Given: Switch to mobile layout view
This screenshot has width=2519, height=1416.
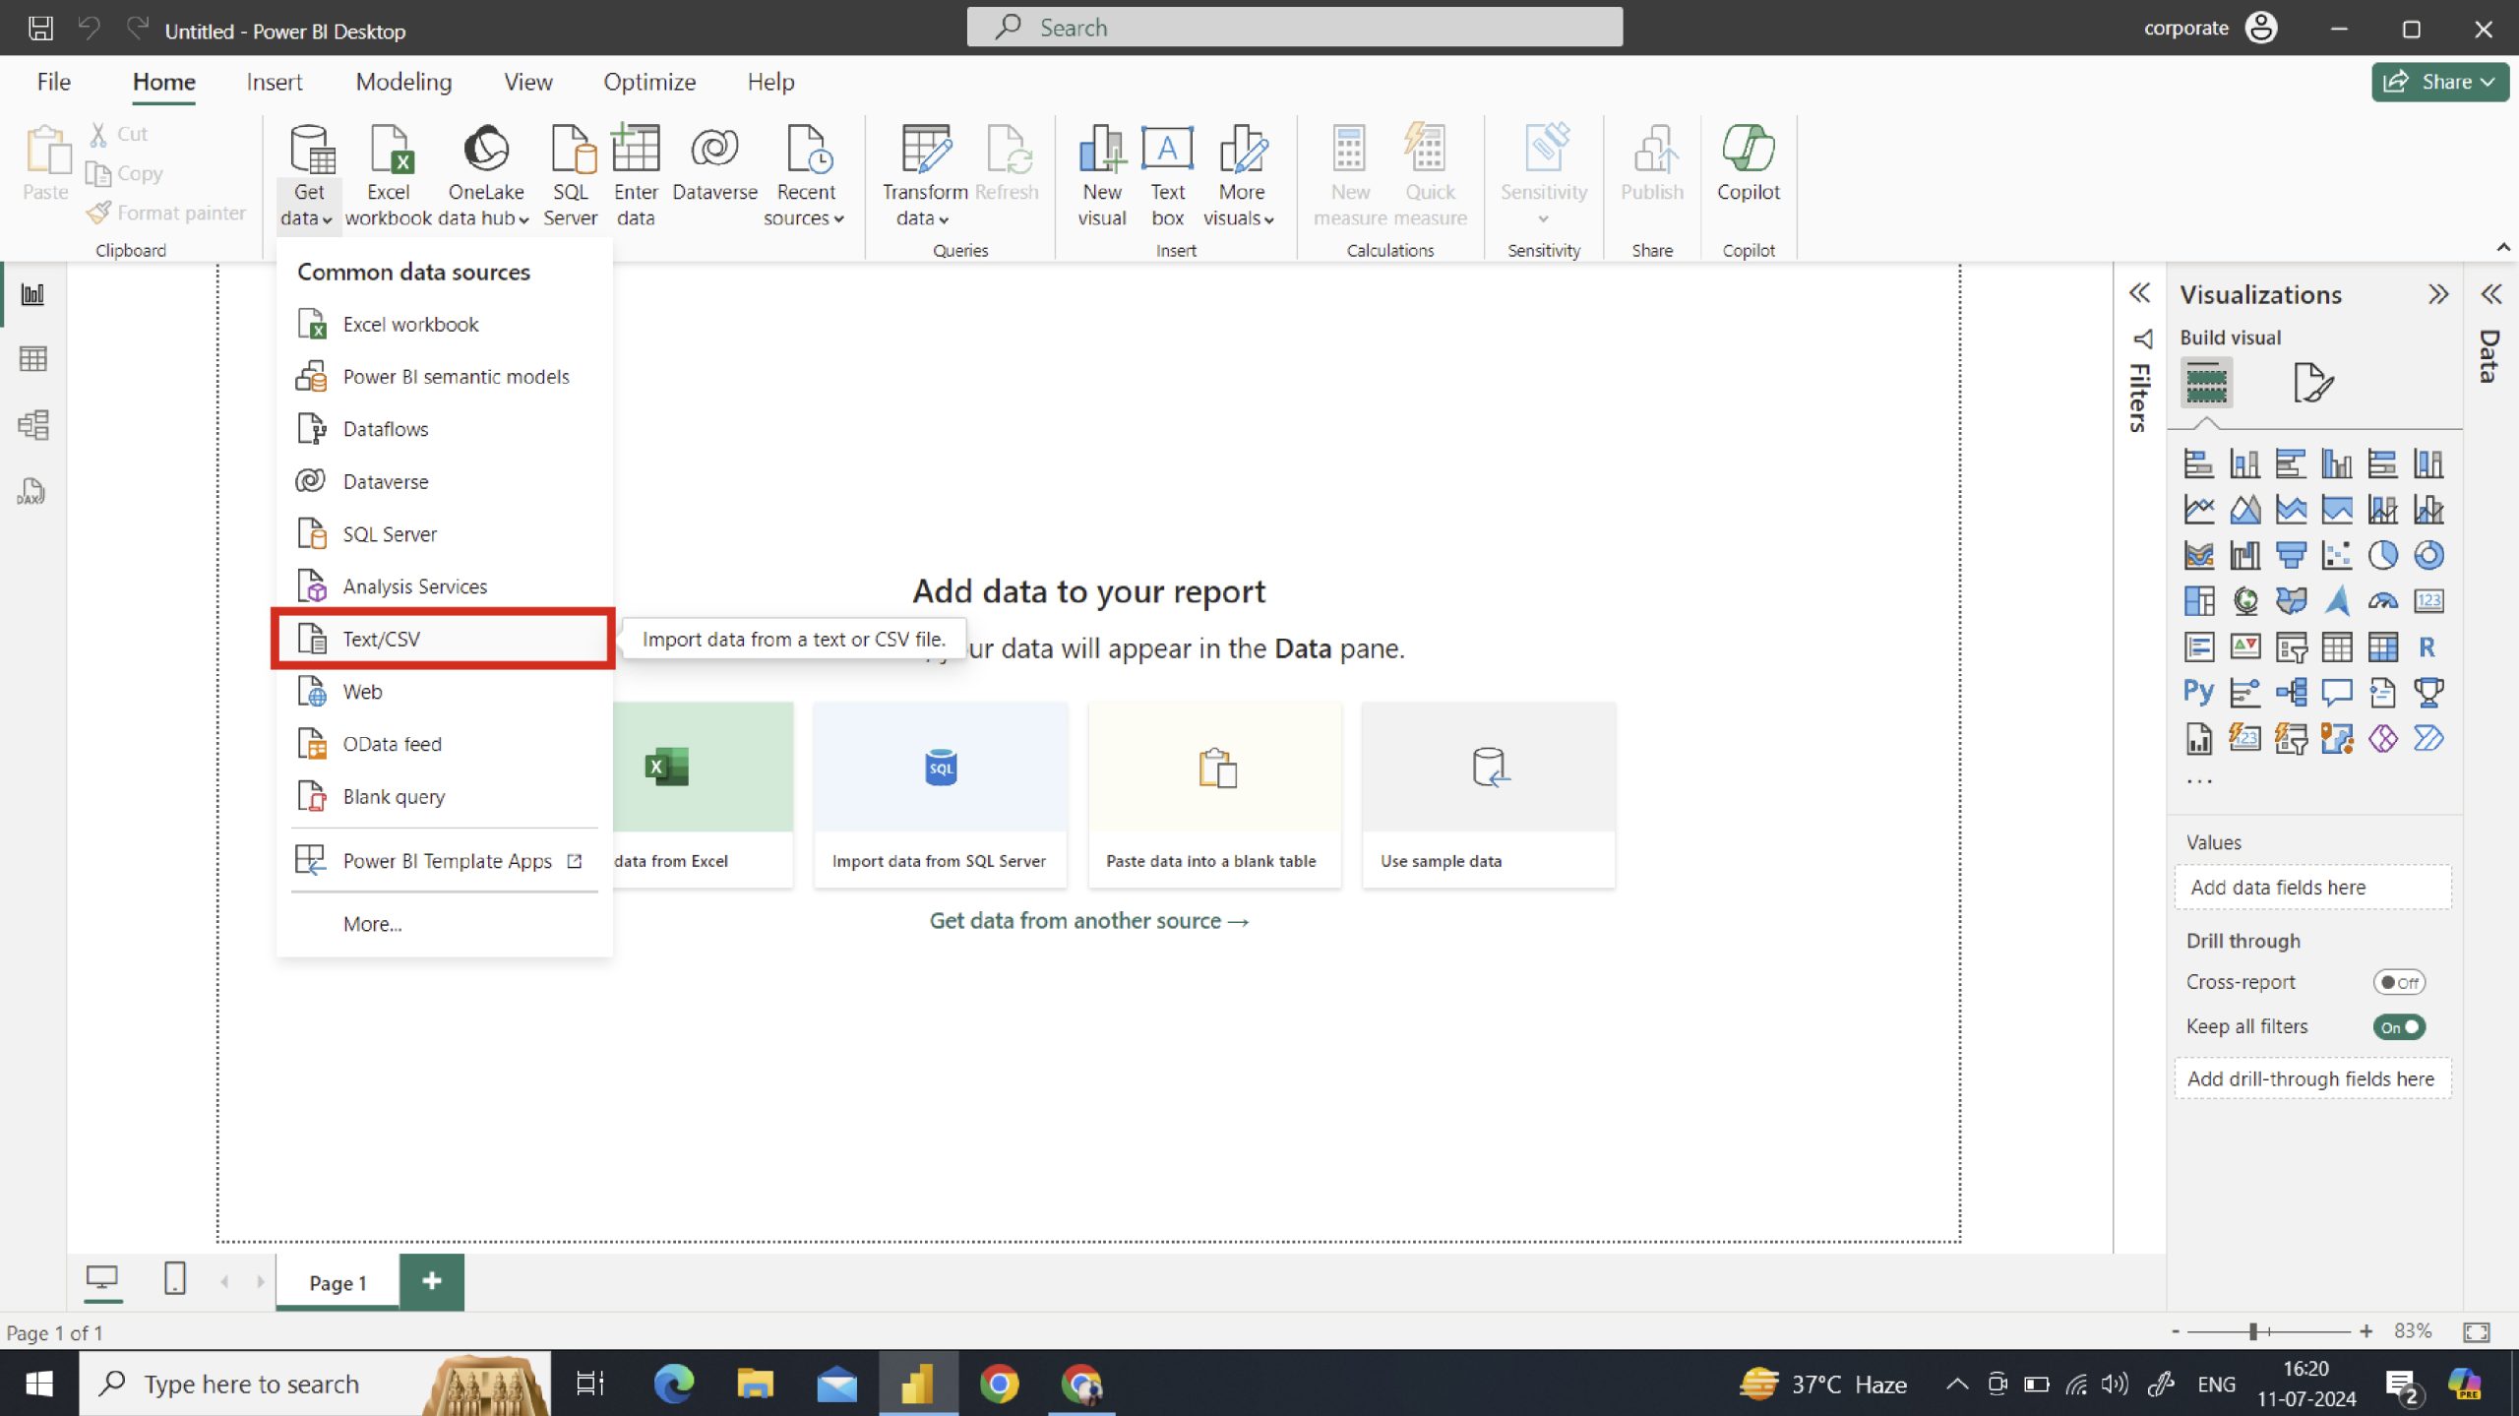Looking at the screenshot, I should click(175, 1279).
